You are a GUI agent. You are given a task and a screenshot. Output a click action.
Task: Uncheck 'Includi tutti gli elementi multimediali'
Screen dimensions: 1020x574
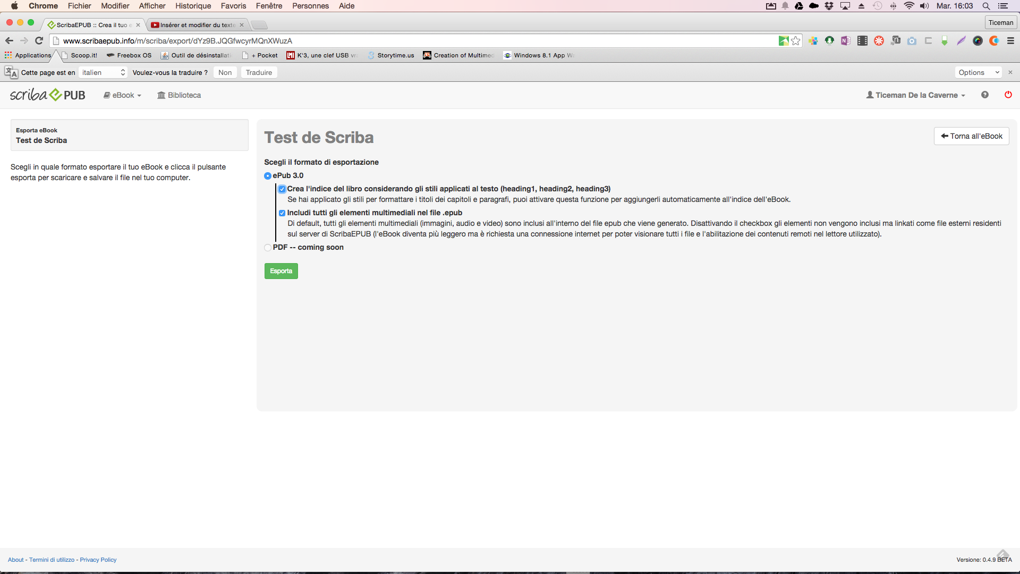point(282,213)
